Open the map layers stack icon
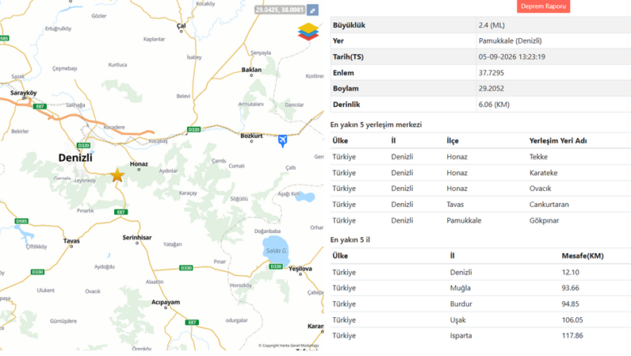This screenshot has width=631, height=356. click(x=308, y=32)
